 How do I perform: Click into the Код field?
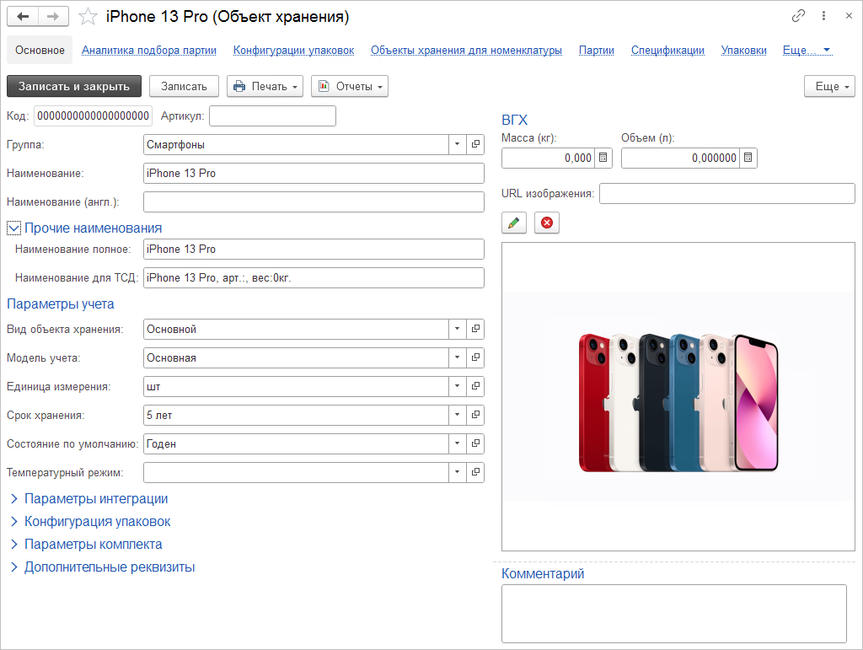(93, 116)
